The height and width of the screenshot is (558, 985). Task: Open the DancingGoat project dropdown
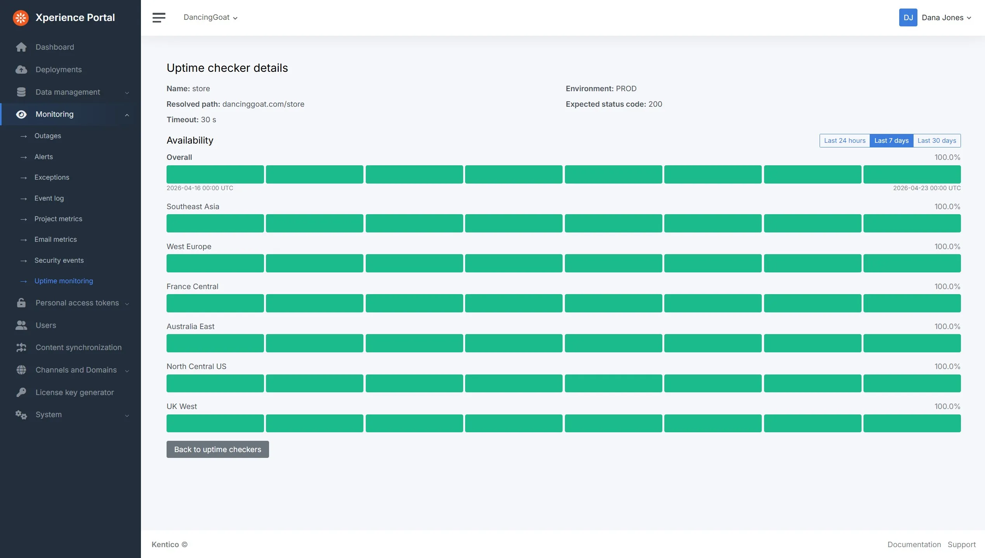coord(210,17)
